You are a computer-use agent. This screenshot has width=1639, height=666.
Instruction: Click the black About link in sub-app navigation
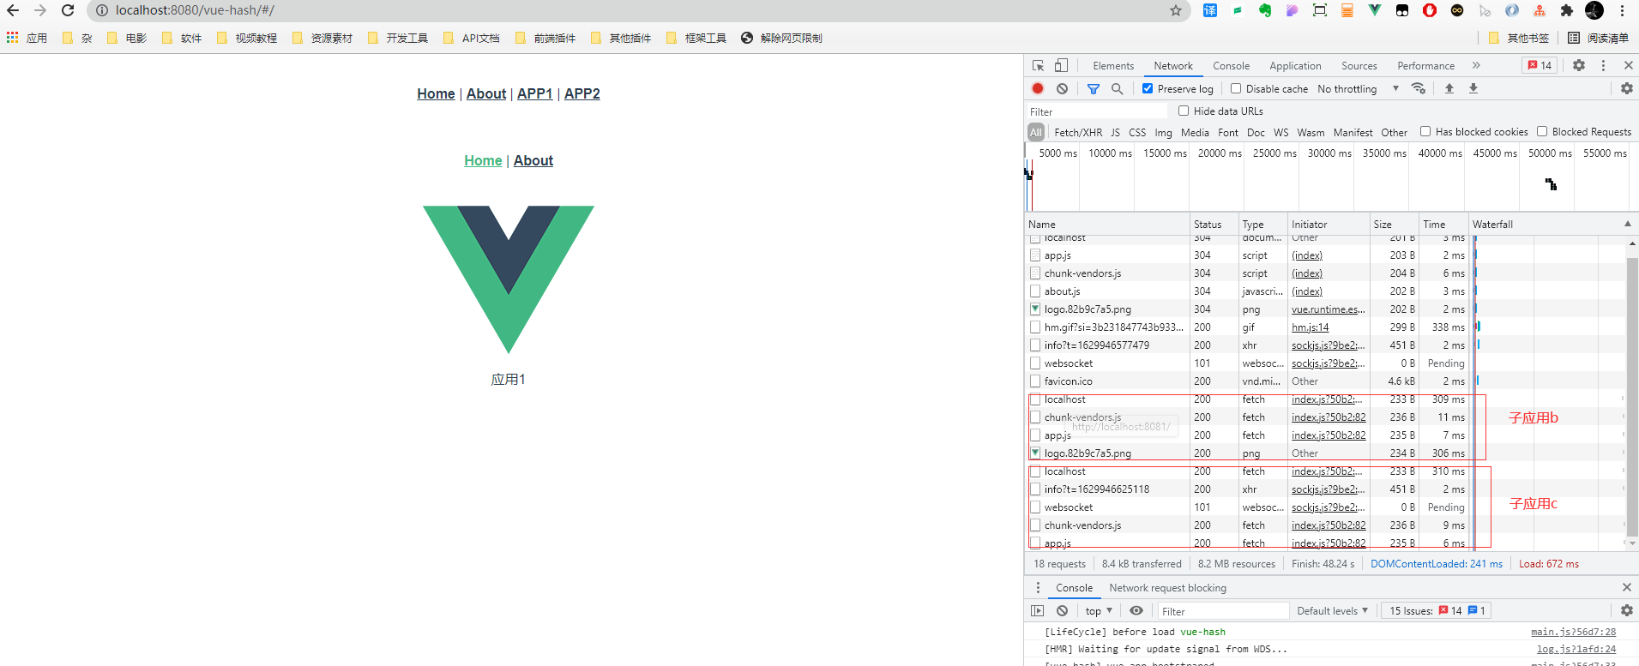click(x=533, y=160)
